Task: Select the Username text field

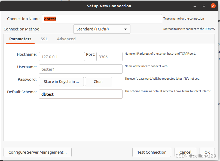Action: 81,69
